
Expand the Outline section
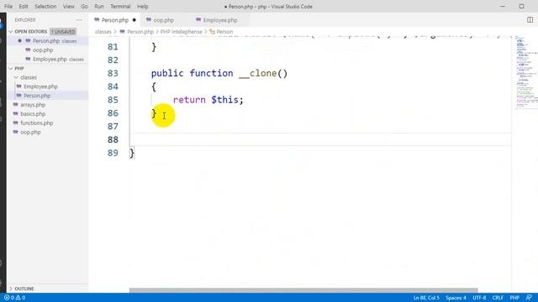pos(24,289)
